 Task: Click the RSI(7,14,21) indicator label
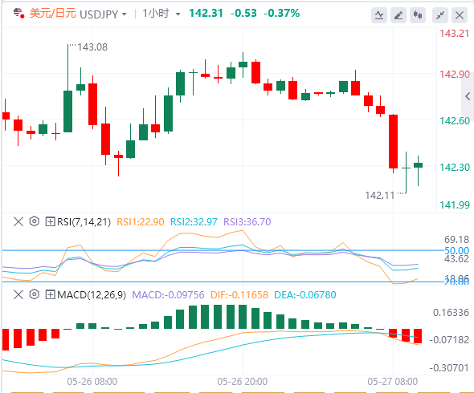click(84, 222)
